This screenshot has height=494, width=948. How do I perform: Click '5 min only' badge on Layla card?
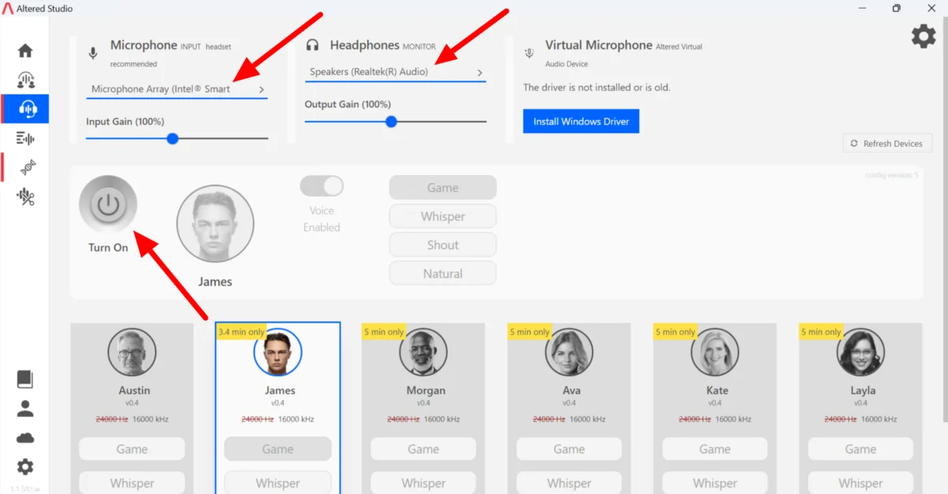822,332
